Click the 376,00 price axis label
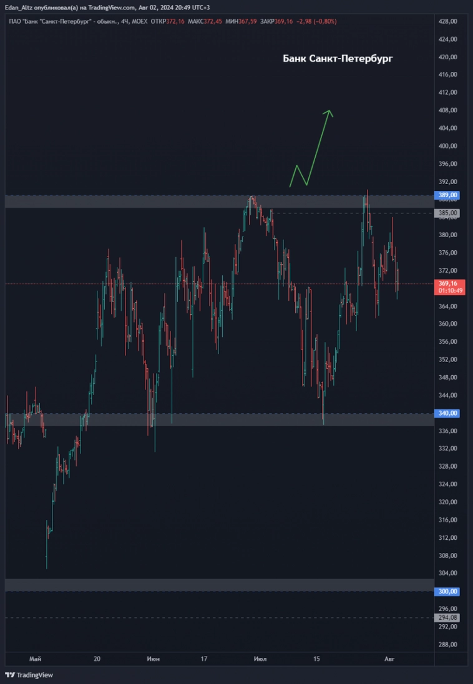Image resolution: width=473 pixels, height=684 pixels. coord(448,253)
